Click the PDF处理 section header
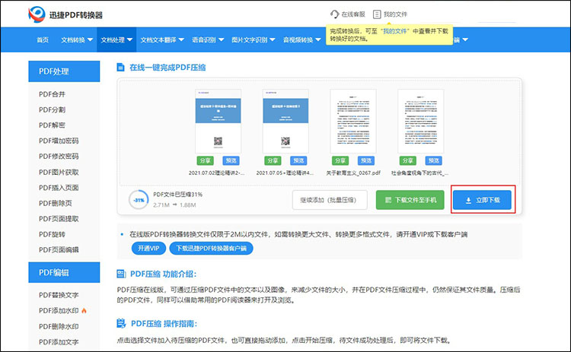This screenshot has width=571, height=352. click(x=64, y=71)
